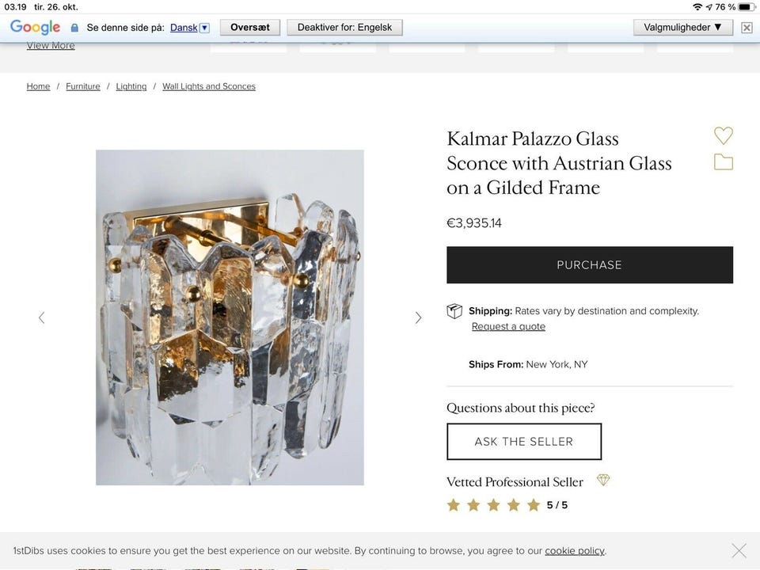Viewport: 760px width, 570px height.
Task: Click ASK THE SELLER button
Action: coord(523,442)
